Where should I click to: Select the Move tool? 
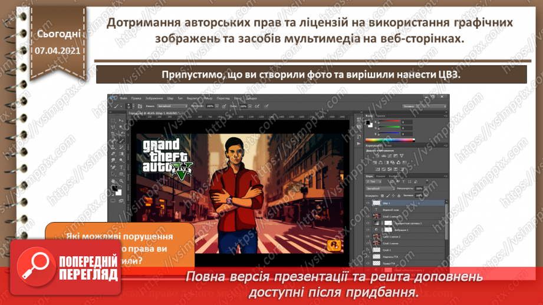(x=121, y=121)
